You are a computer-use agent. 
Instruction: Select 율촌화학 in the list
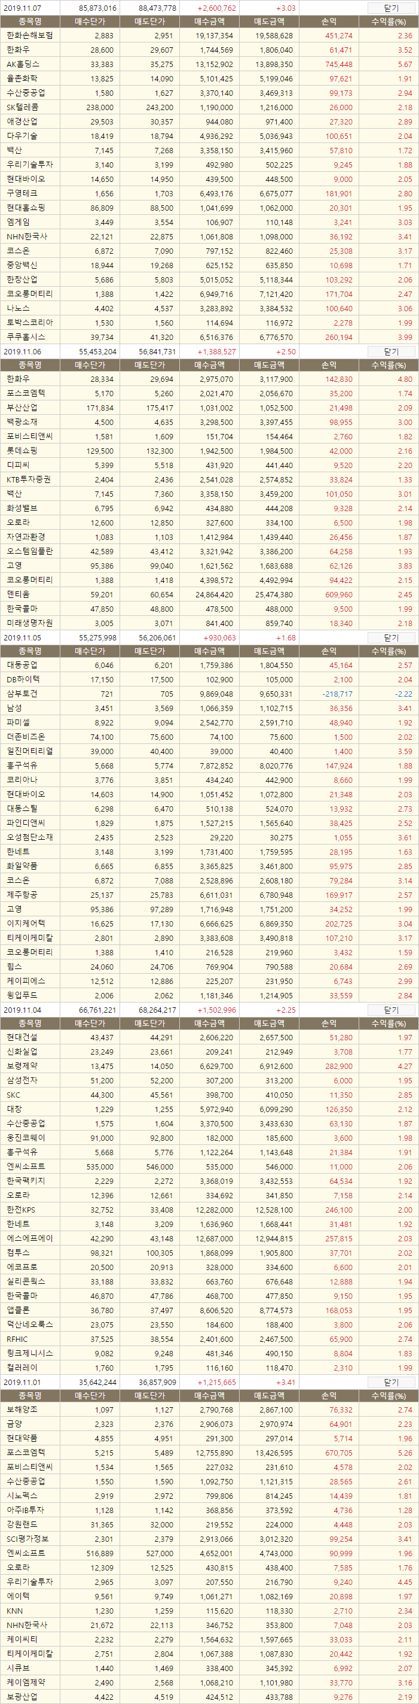tap(22, 79)
